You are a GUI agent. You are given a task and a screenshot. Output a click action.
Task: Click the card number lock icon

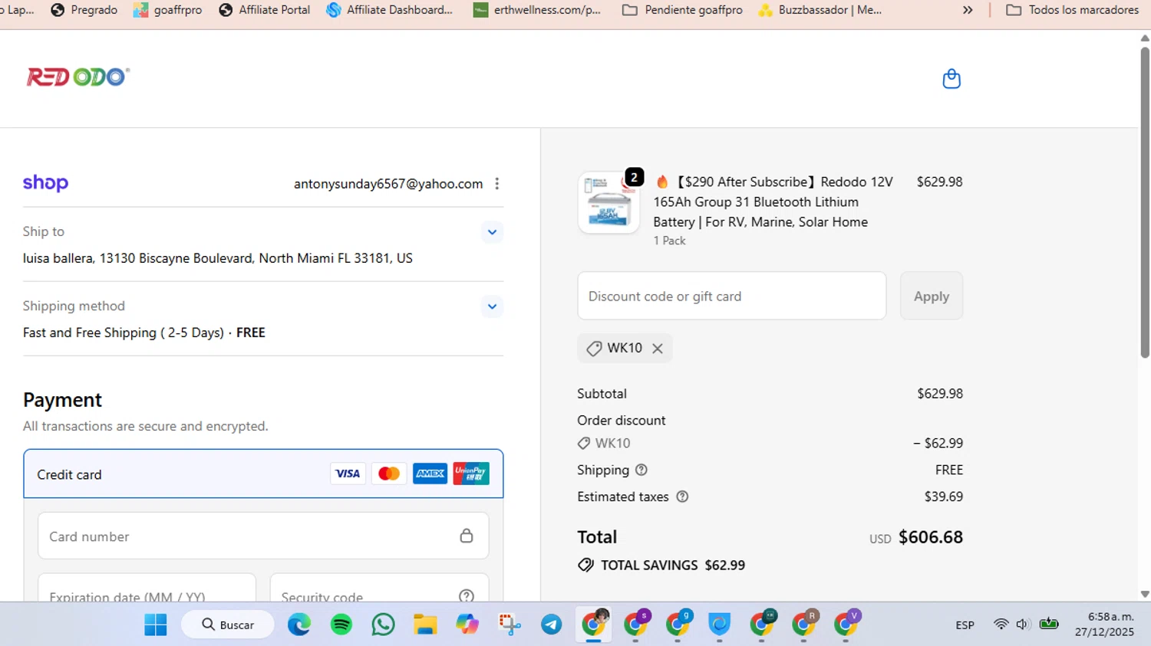pyautogui.click(x=467, y=536)
